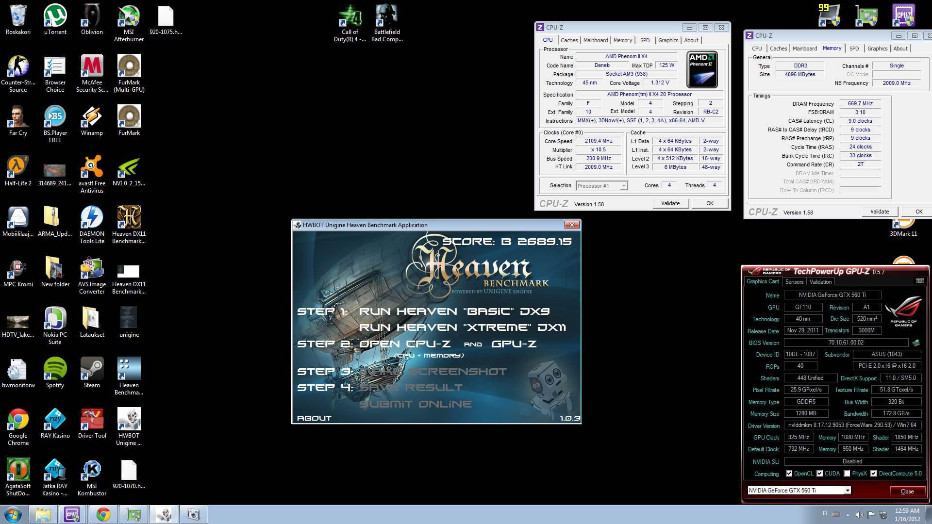932x524 pixels.
Task: Open the Roskakori recycle bin icon
Action: point(18,20)
